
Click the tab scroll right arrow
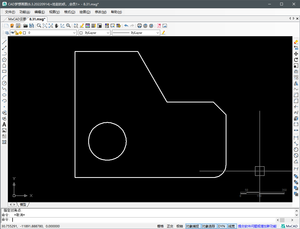(x=294, y=18)
